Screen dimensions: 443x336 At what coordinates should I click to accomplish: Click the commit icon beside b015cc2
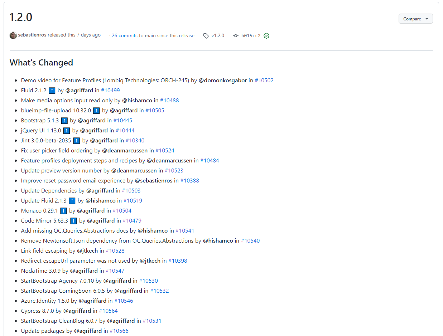(x=235, y=36)
